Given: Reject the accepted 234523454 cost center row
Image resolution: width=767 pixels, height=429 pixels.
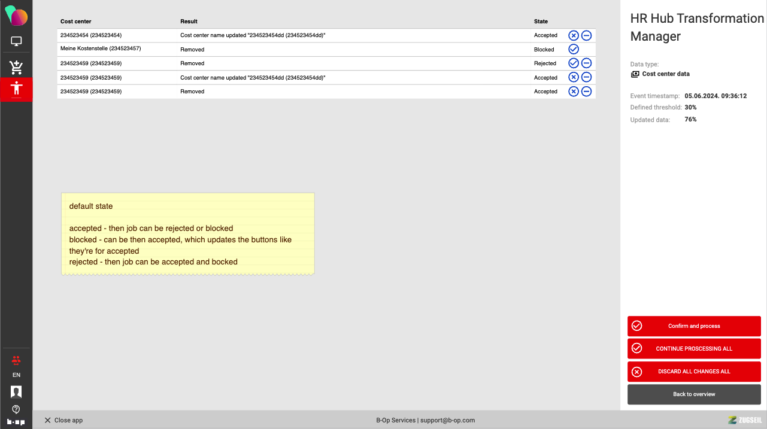Looking at the screenshot, I should [573, 35].
